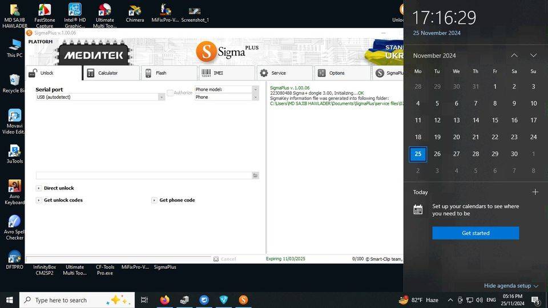
Task: Open the DFTPRO desktop icon
Action: (x=14, y=260)
